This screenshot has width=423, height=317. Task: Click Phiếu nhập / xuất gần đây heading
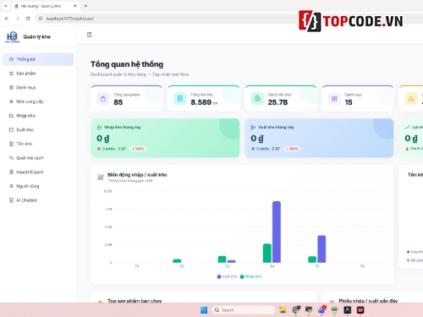click(368, 301)
